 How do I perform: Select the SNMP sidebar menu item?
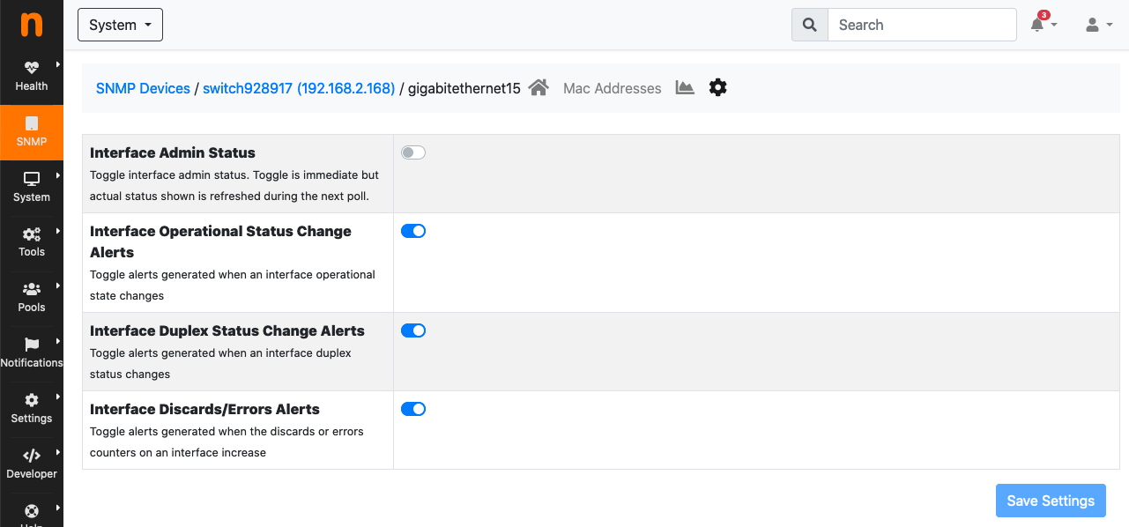[32, 132]
